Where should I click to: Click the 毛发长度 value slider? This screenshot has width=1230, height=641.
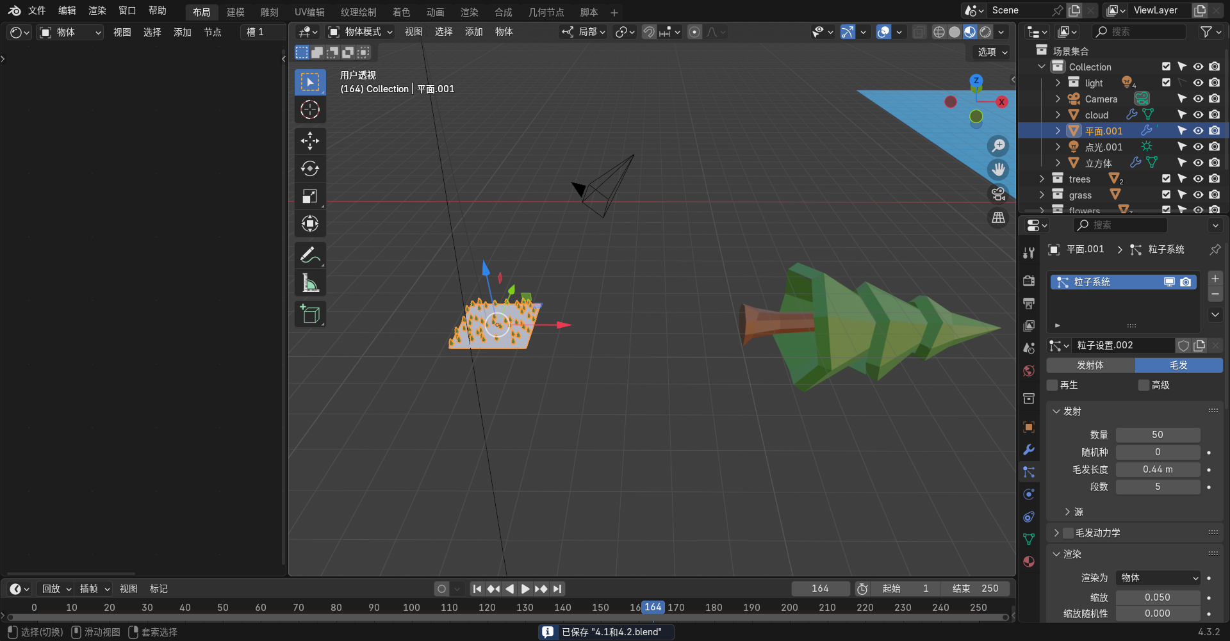1158,469
